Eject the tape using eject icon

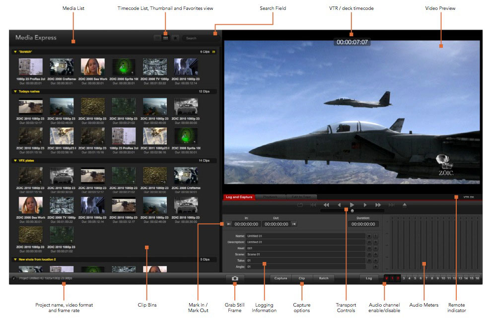click(x=404, y=205)
